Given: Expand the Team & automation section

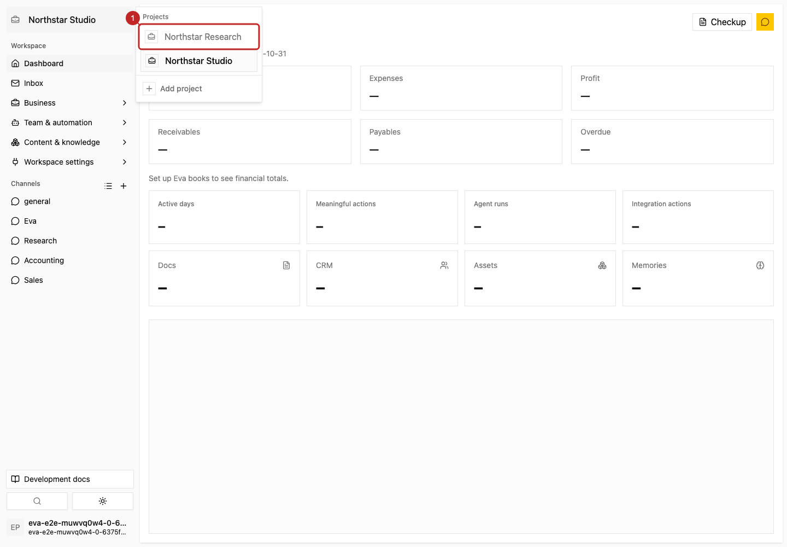Looking at the screenshot, I should coord(70,123).
